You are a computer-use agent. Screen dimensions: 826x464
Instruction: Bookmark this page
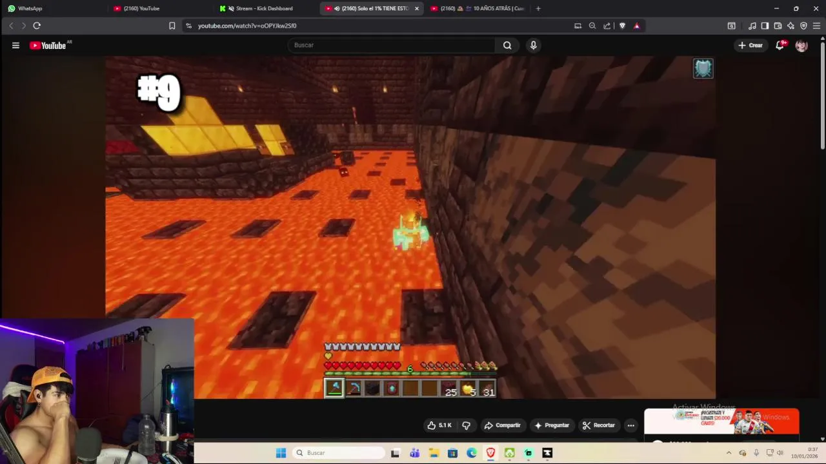coord(172,26)
